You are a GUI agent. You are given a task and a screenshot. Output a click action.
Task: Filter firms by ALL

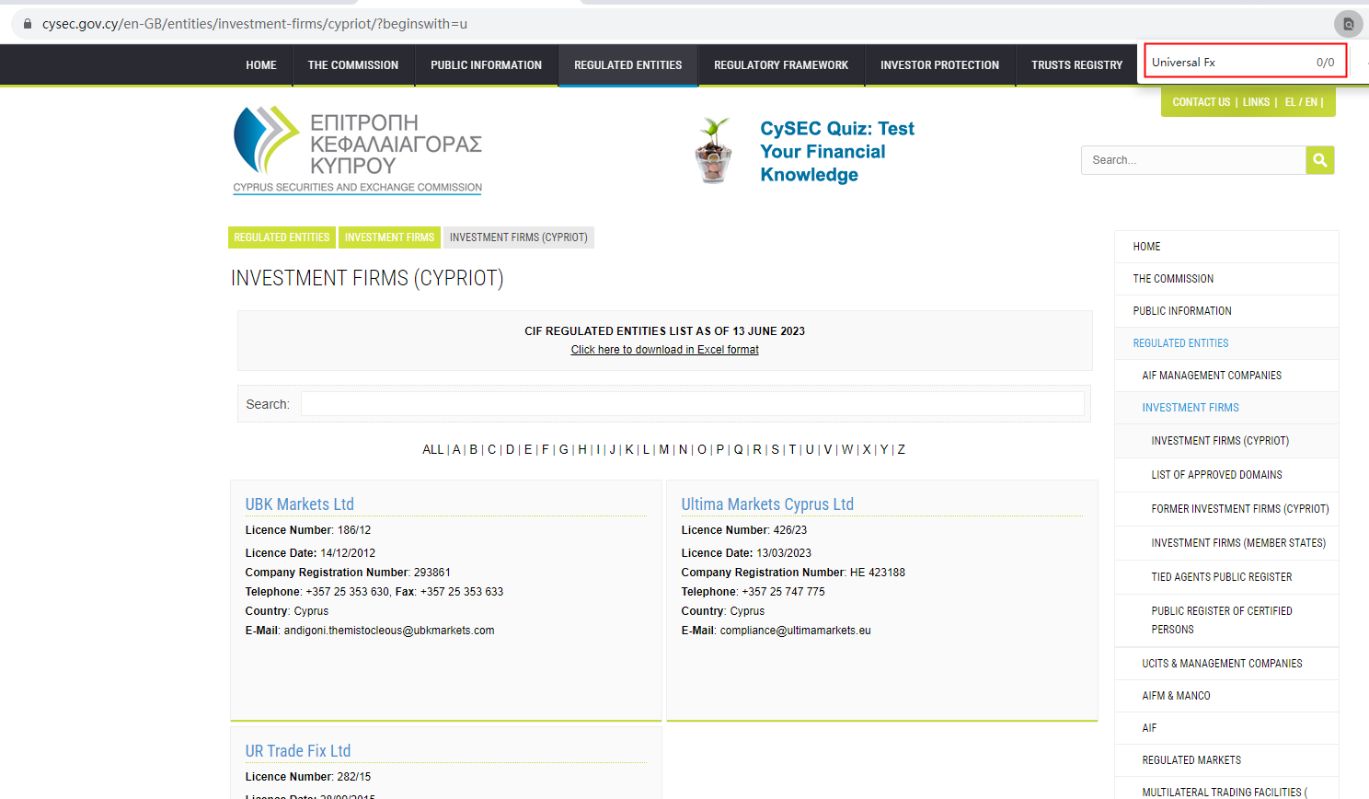[432, 449]
